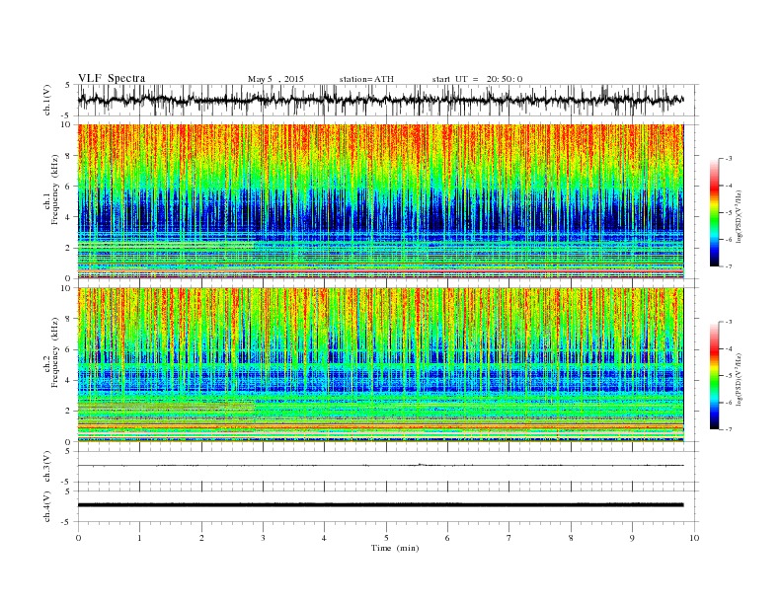This screenshot has height=604, width=782.
Task: Click the "3" tick on the Time axis
Action: [263, 538]
